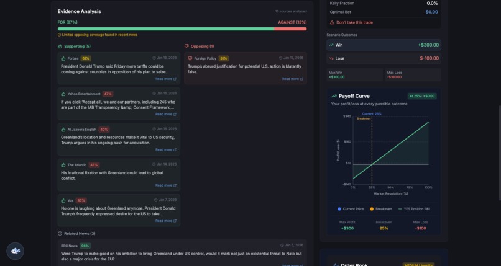Click the 'AGAINST (13%)' label

pyautogui.click(x=292, y=22)
